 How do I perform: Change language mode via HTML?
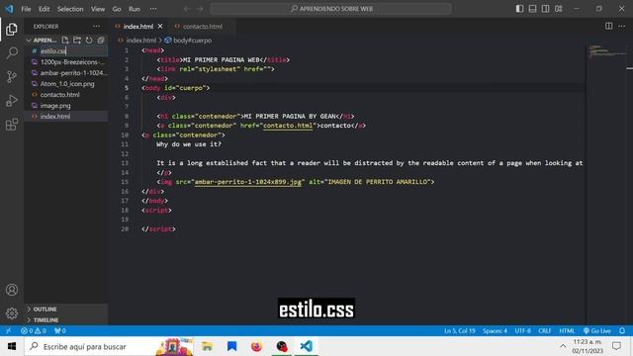pos(567,330)
